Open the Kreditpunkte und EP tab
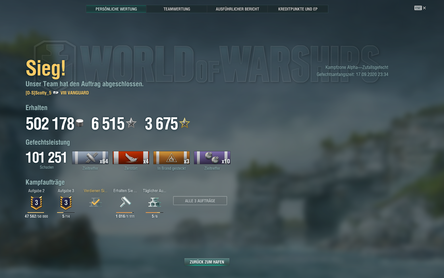 pos(298,9)
